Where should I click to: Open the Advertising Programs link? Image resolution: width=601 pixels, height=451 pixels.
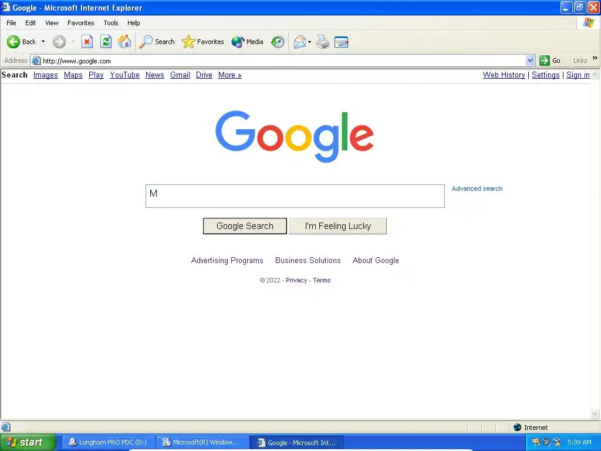coord(227,260)
